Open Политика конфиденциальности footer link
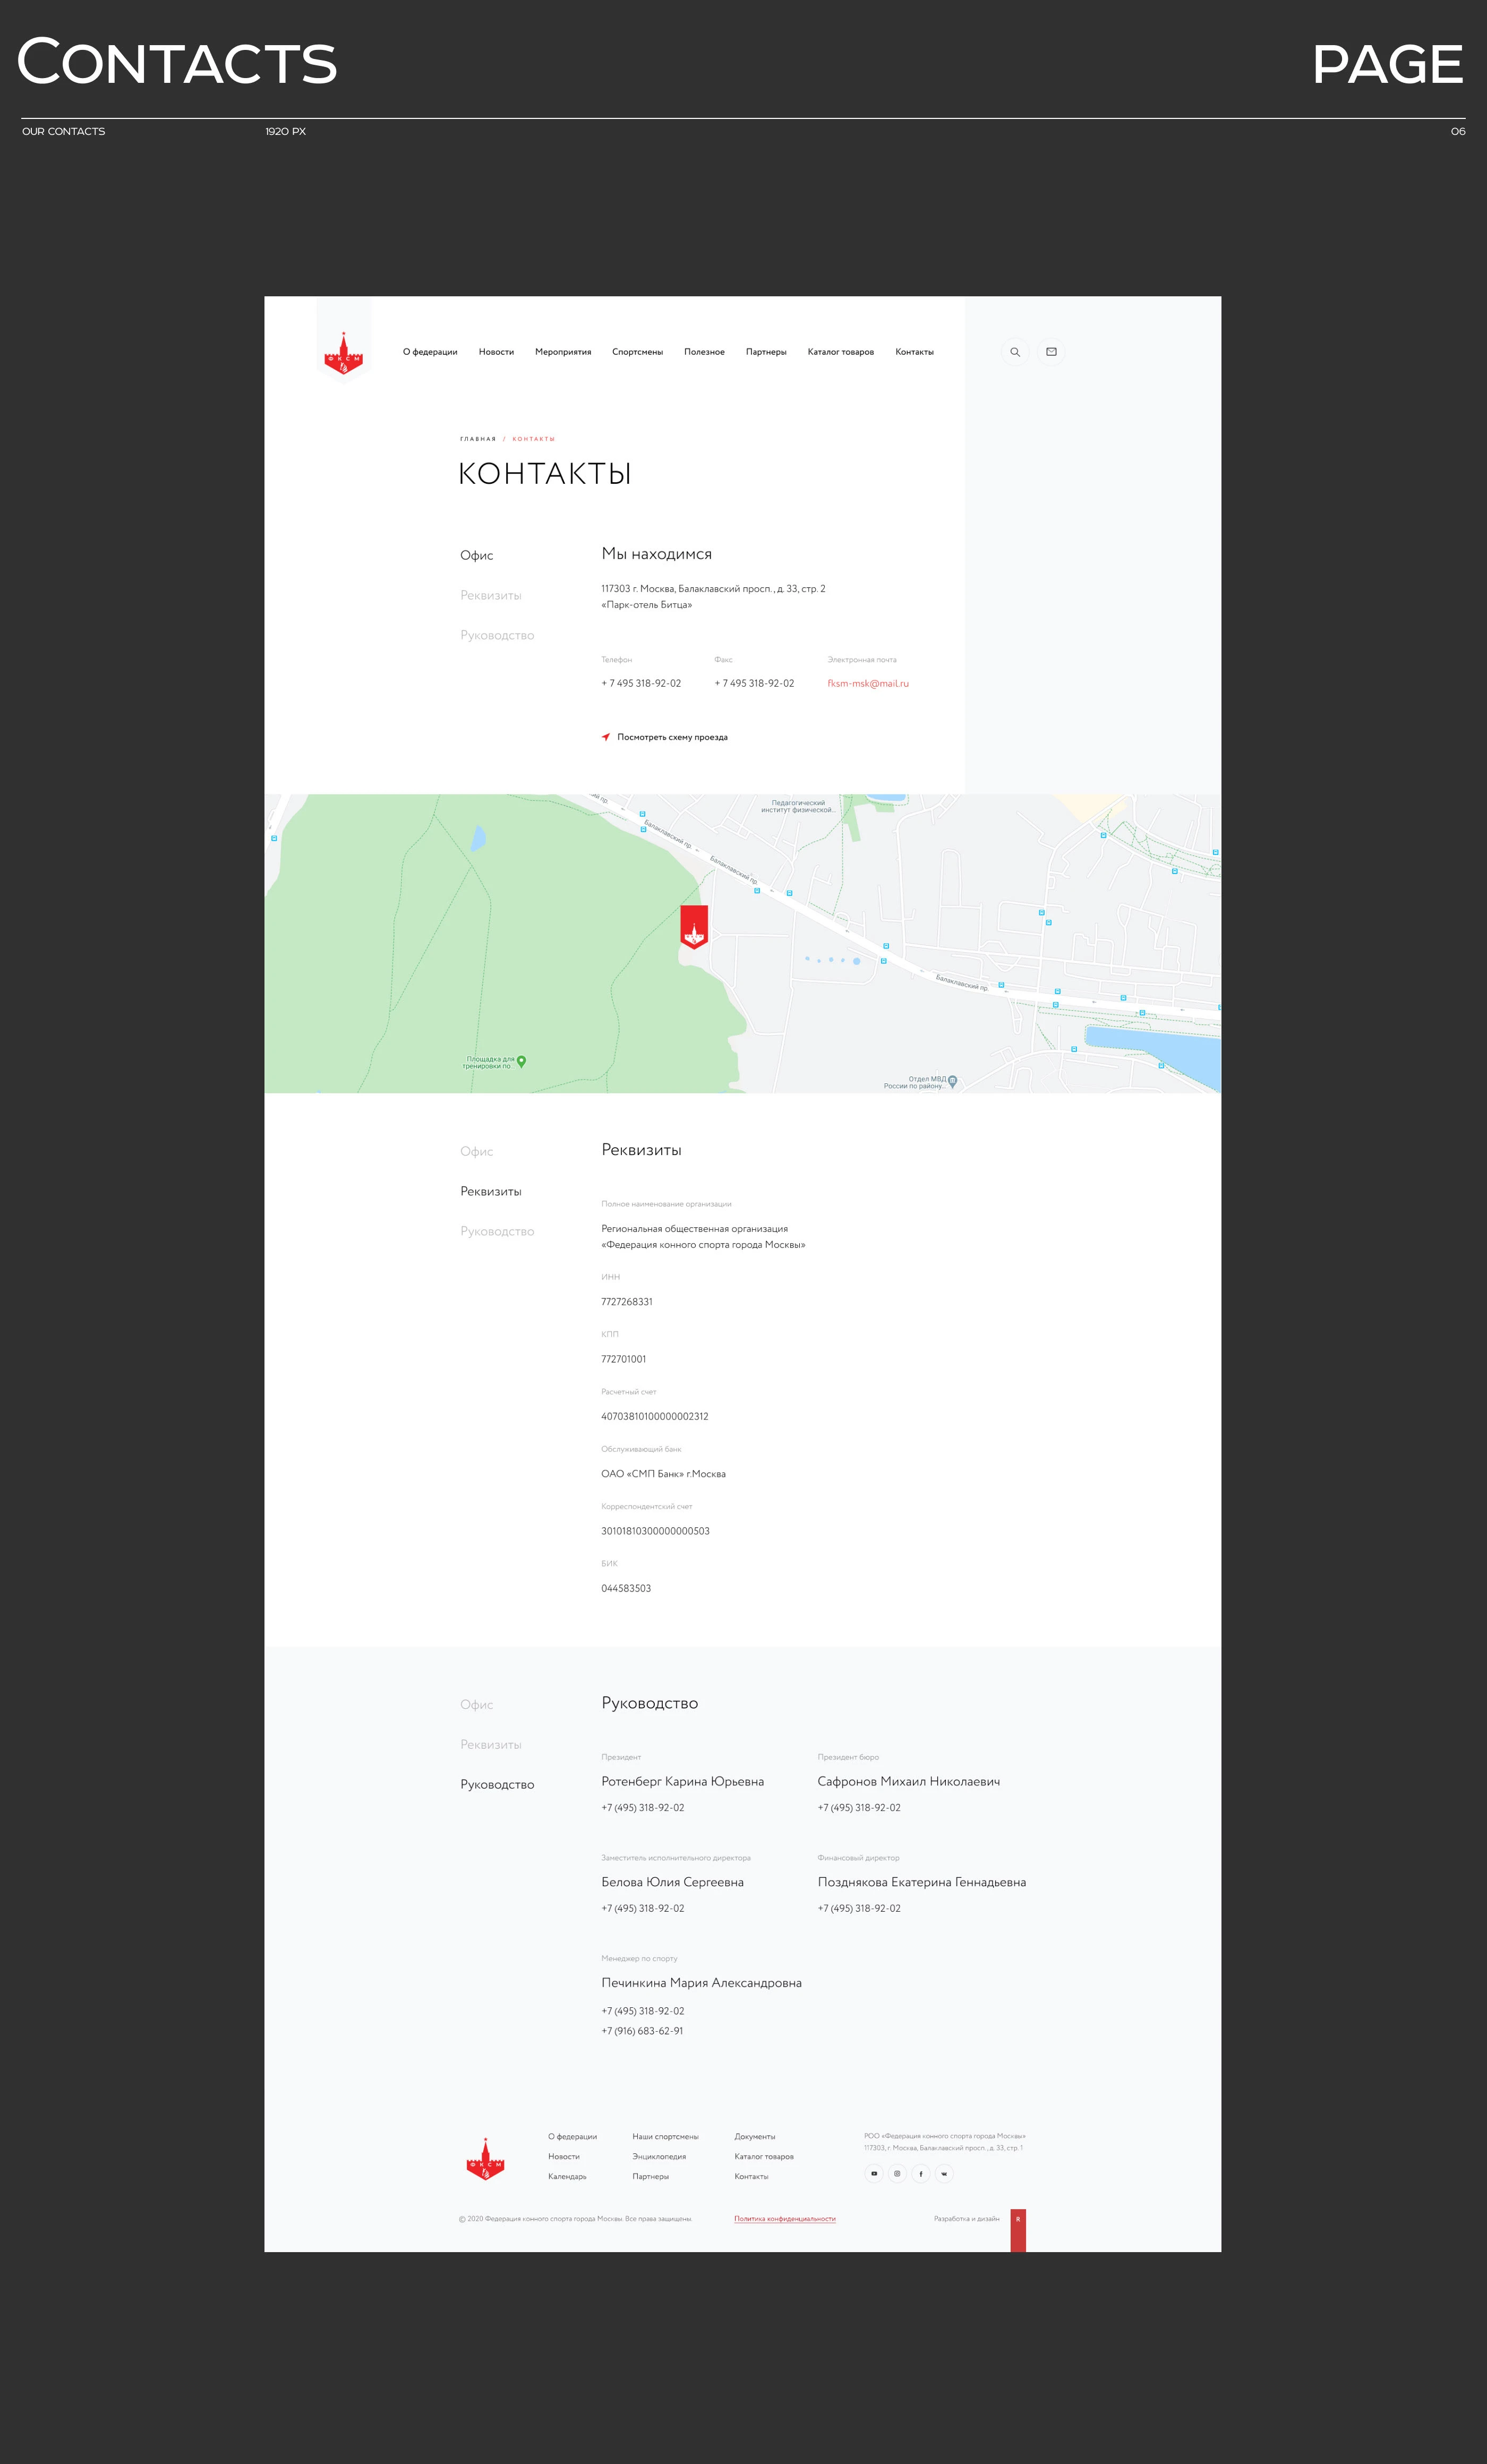Screen dimensions: 1487x2464 point(784,2219)
